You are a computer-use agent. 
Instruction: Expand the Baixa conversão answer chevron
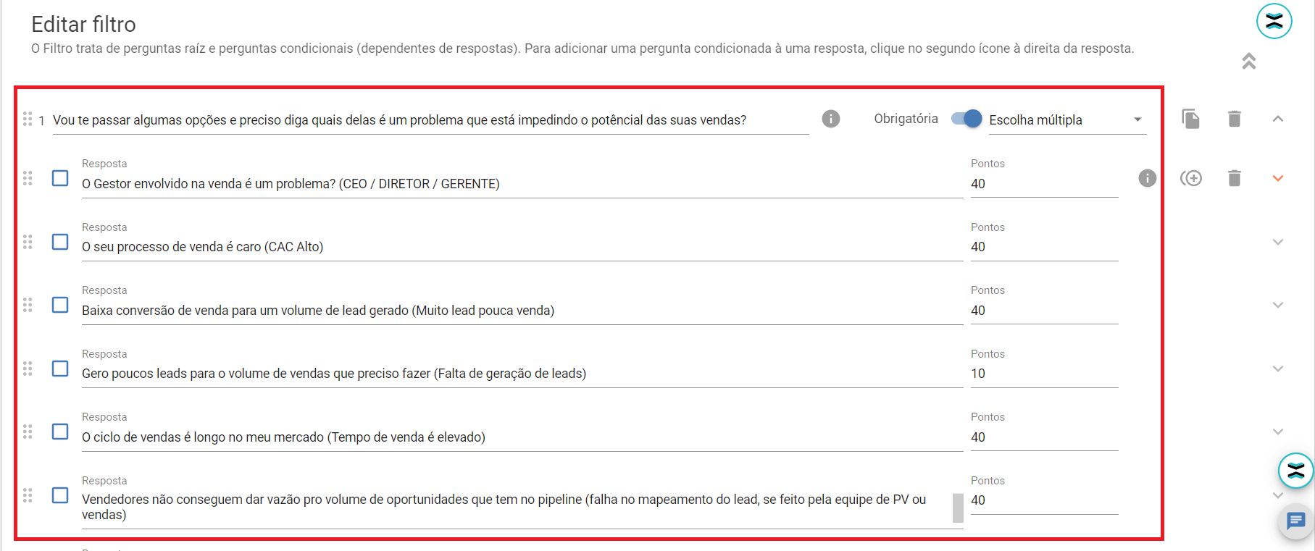click(1278, 305)
